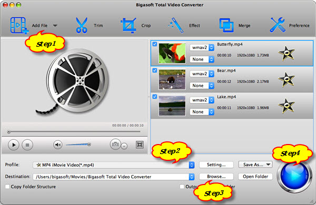This screenshot has height=205, width=316.
Task: Click the preview seek bar
Action: tap(74, 132)
